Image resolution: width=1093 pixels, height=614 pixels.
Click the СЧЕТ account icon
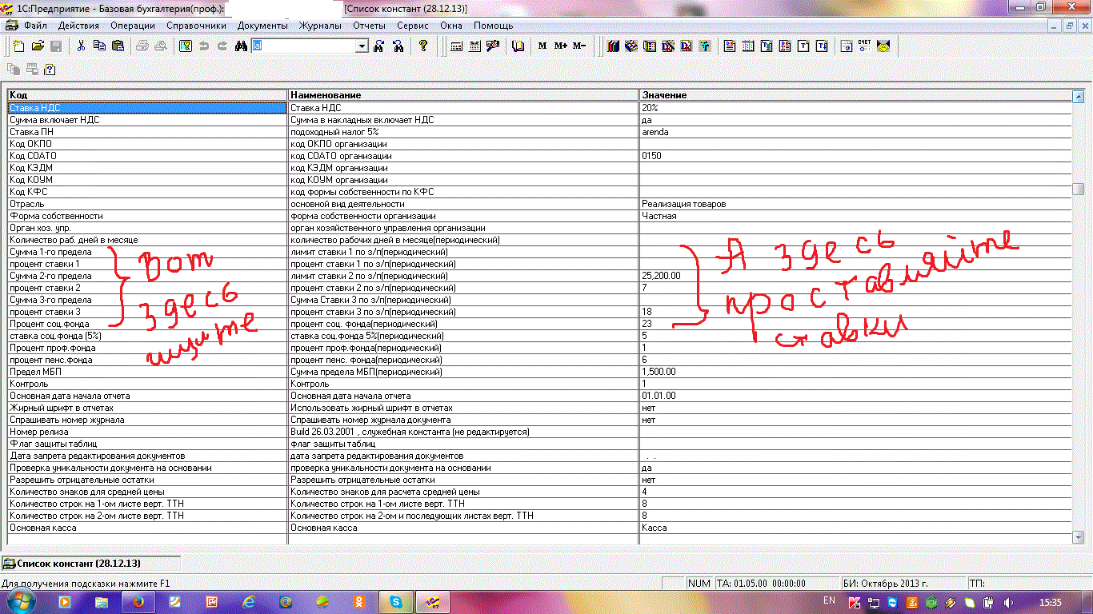point(864,46)
